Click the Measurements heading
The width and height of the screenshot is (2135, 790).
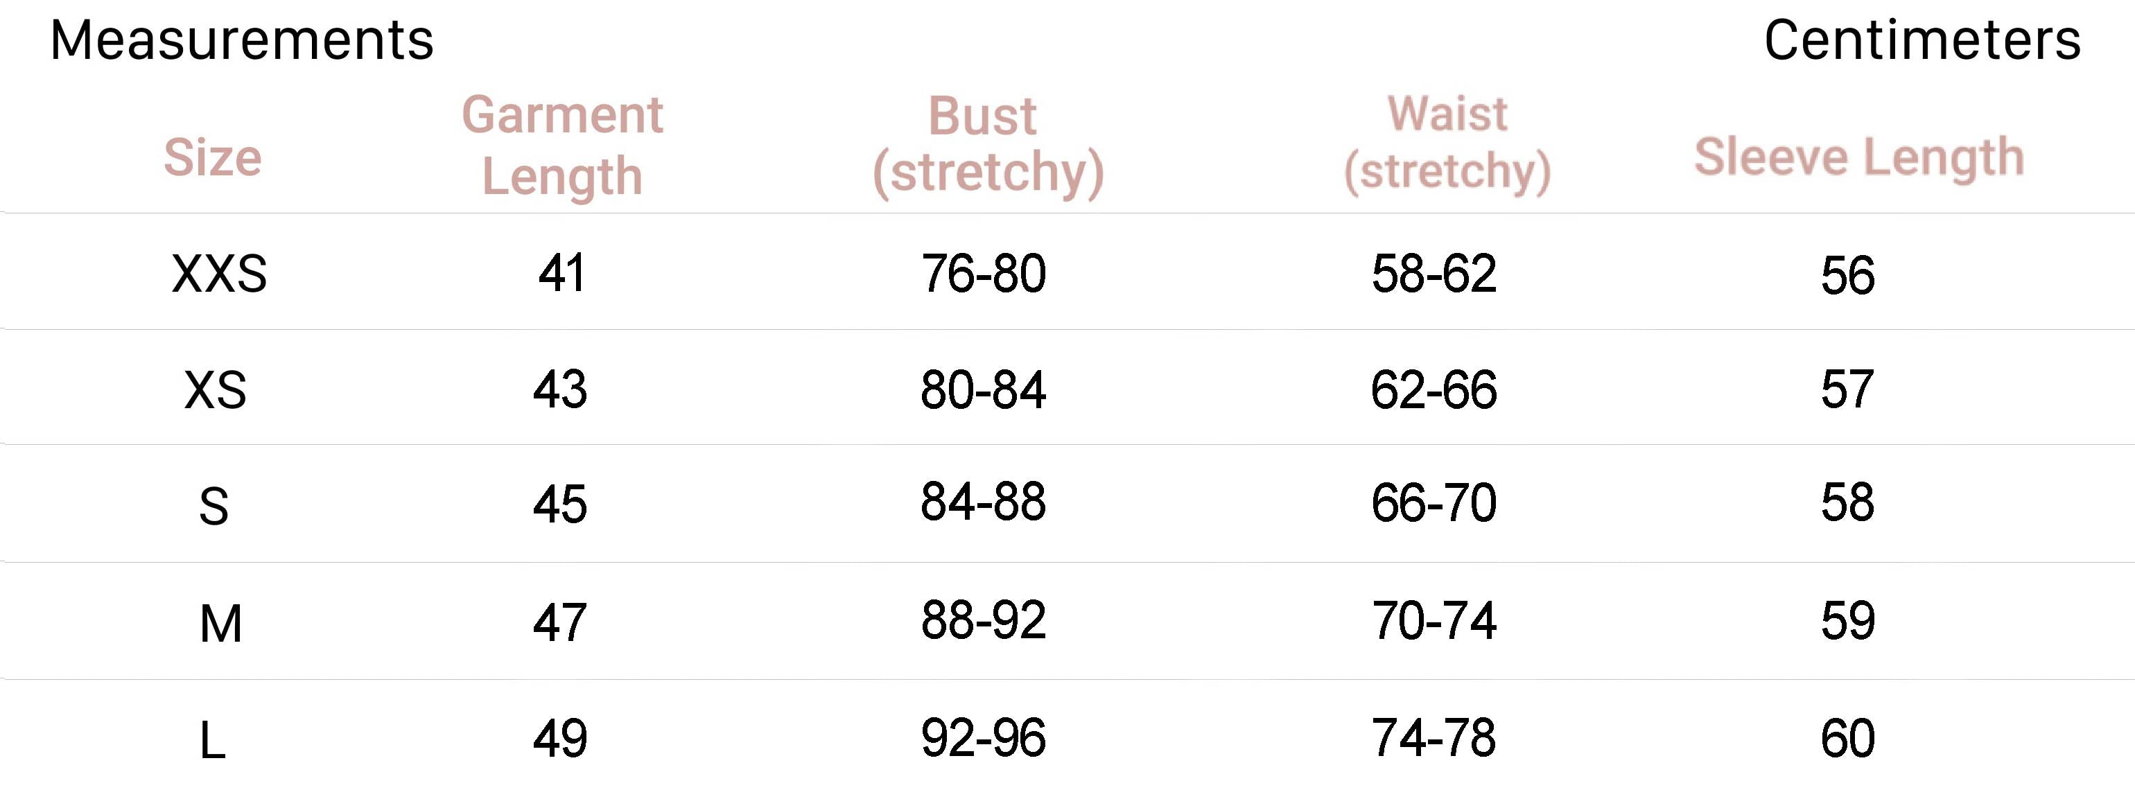coord(241,39)
